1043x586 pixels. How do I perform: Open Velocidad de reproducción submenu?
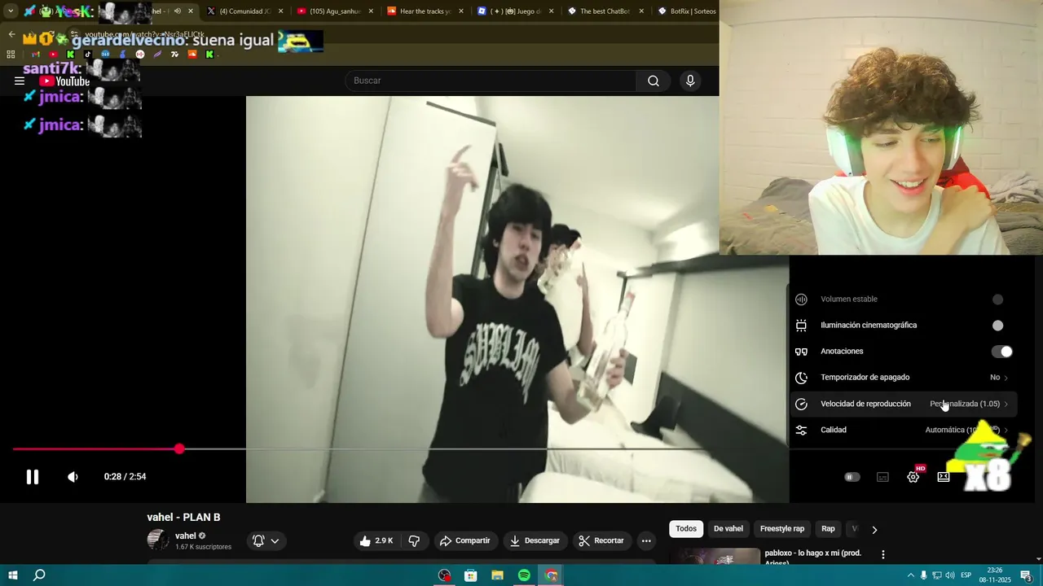pyautogui.click(x=903, y=404)
